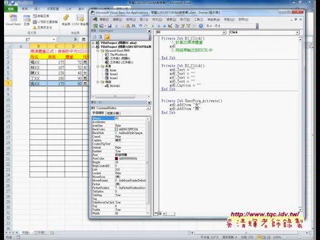Close the Properties panel

pos(149,103)
